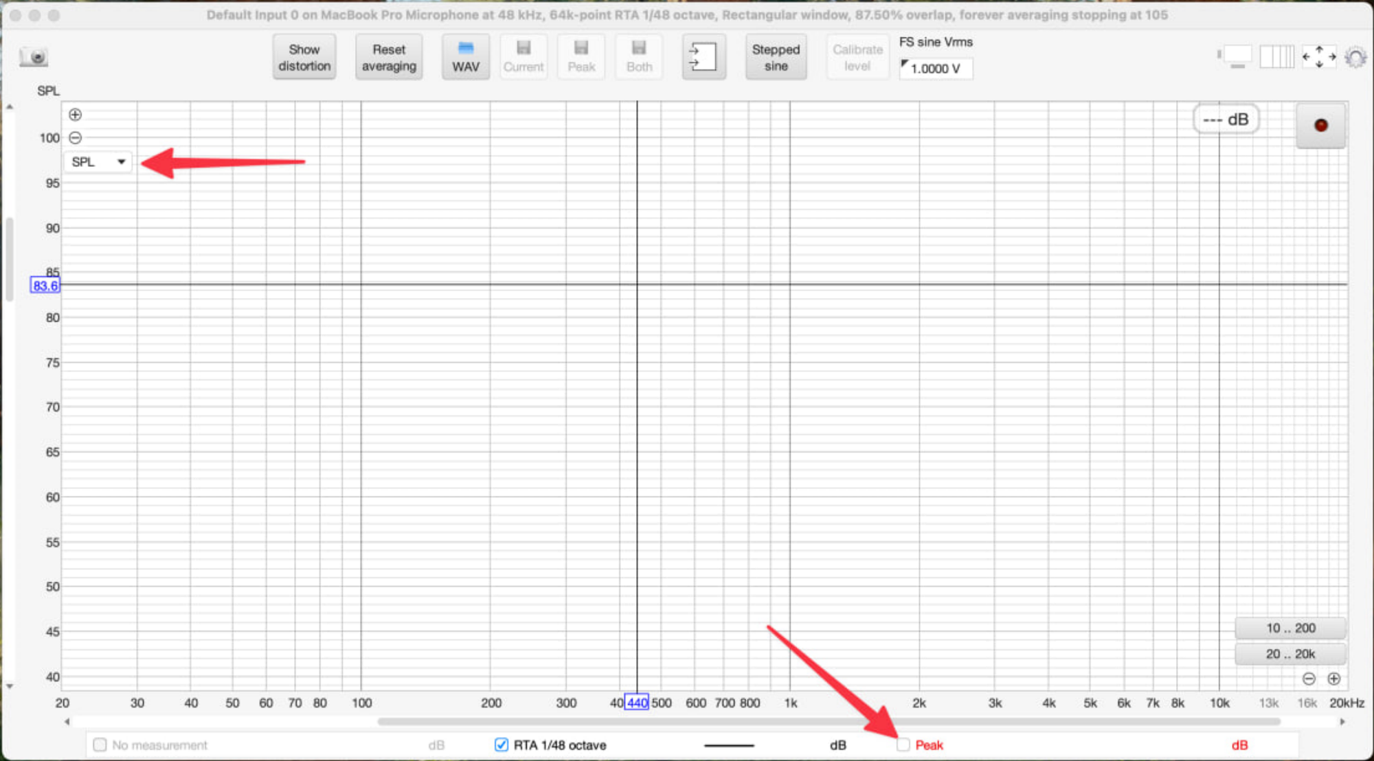Click the frequency axis log/linear icon
Viewport: 1374px width, 761px height.
pyautogui.click(x=1276, y=57)
